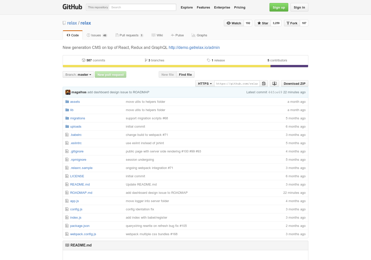Click the Code tab icon
Screen dimensions: 371x260
68,35
